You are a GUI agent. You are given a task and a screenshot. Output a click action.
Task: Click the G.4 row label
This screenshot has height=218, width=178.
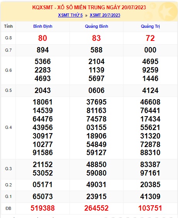[x=8, y=127]
